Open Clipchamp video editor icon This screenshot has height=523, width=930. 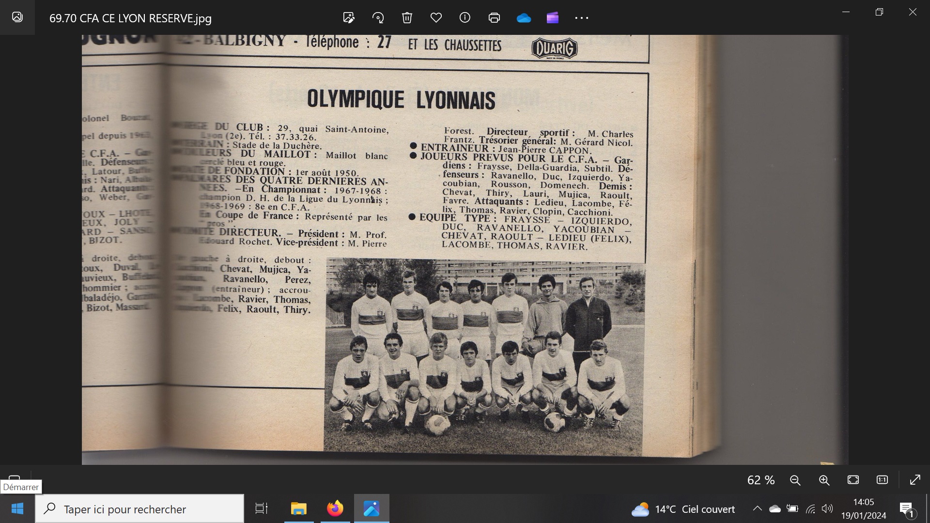click(x=553, y=18)
